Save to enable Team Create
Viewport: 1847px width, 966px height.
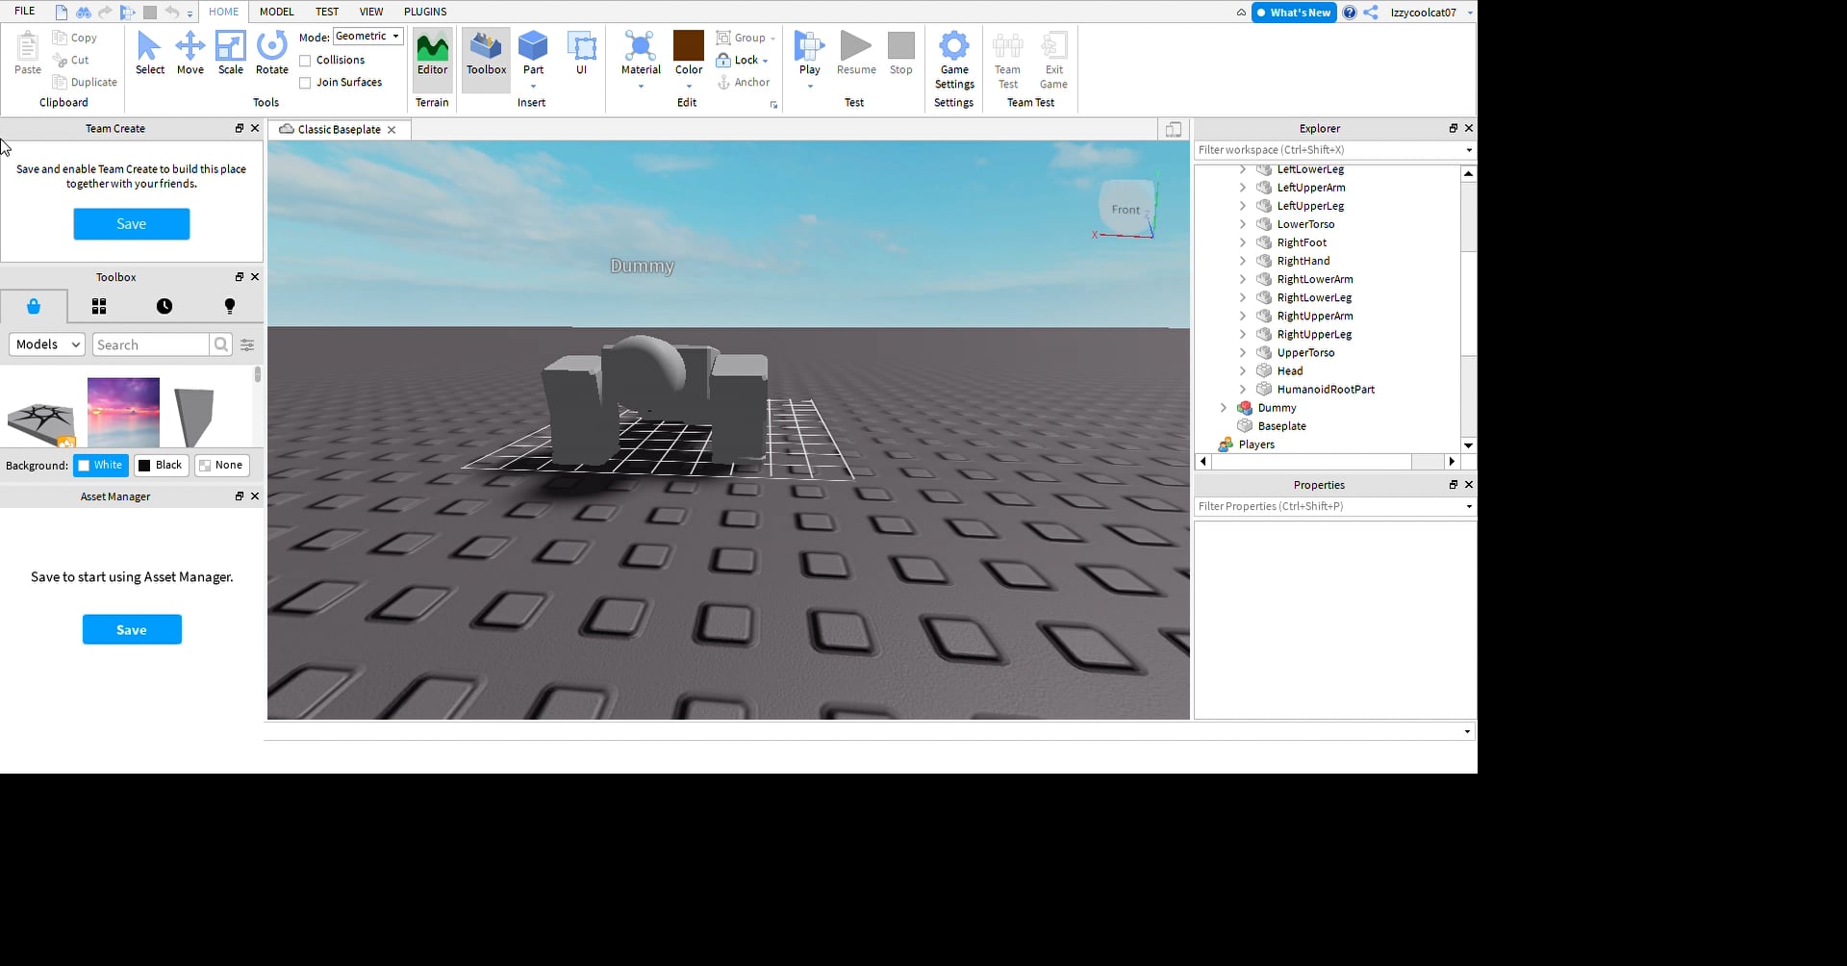click(x=131, y=223)
